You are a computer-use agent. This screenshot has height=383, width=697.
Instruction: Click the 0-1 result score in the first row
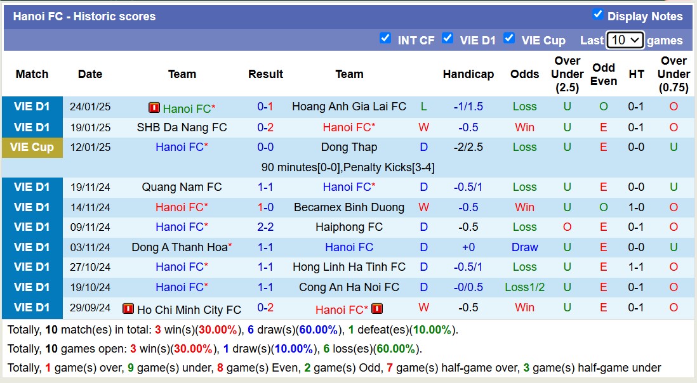coord(265,107)
